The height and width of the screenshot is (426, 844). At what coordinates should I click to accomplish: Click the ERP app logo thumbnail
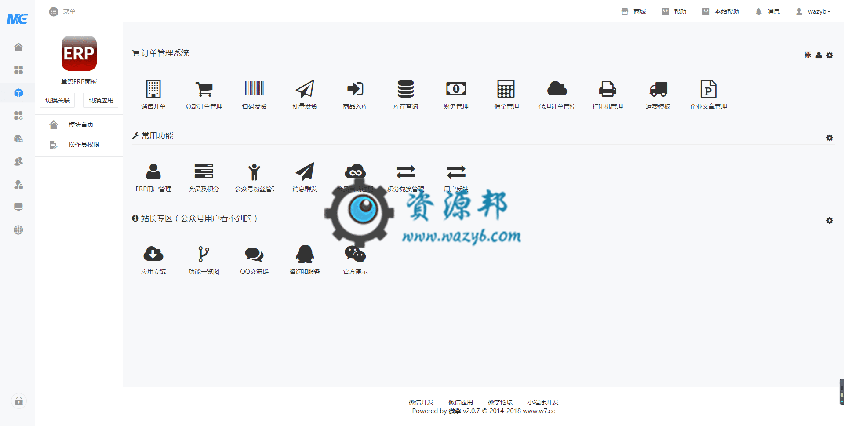(79, 53)
